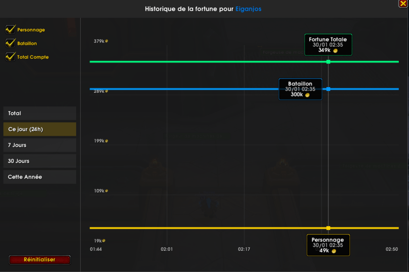Viewport: 409px width, 272px height.
Task: Click the Personnage tooltip box
Action: 328,245
